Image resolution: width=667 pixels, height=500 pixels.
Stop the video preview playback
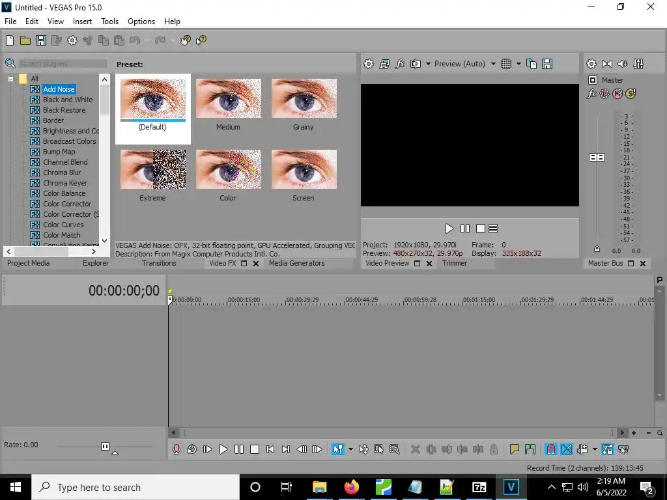[x=480, y=229]
